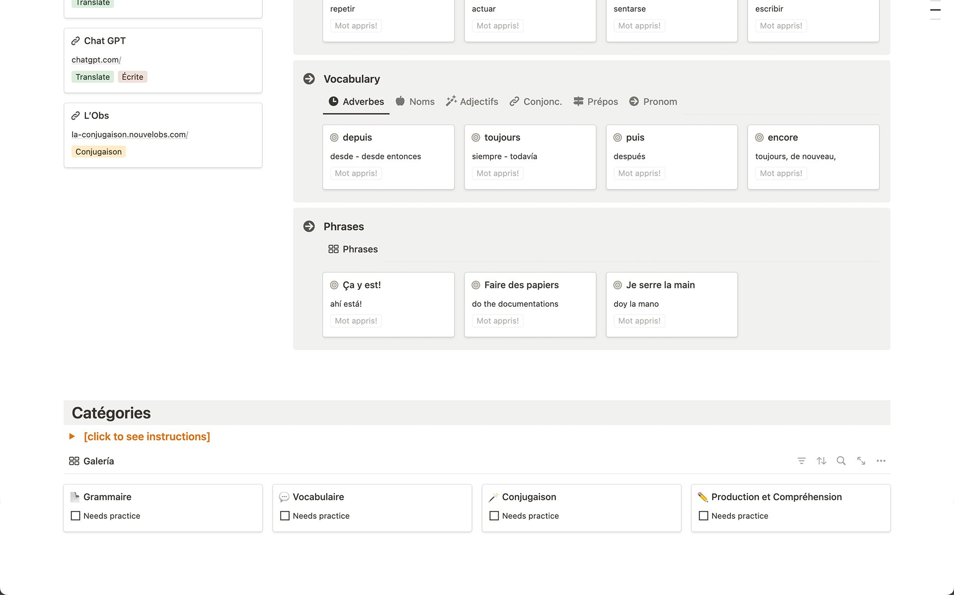Screen dimensions: 954x595
Task: Click the target icon on the depuis card
Action: click(334, 137)
